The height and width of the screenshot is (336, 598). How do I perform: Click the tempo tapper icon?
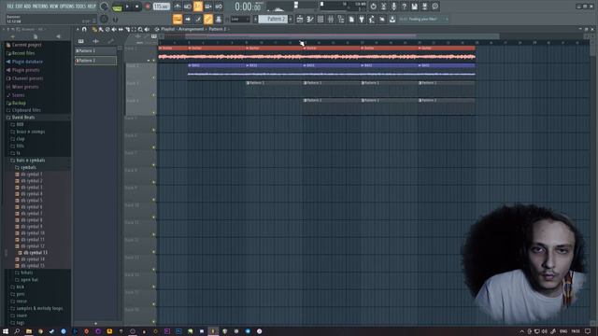372,19
